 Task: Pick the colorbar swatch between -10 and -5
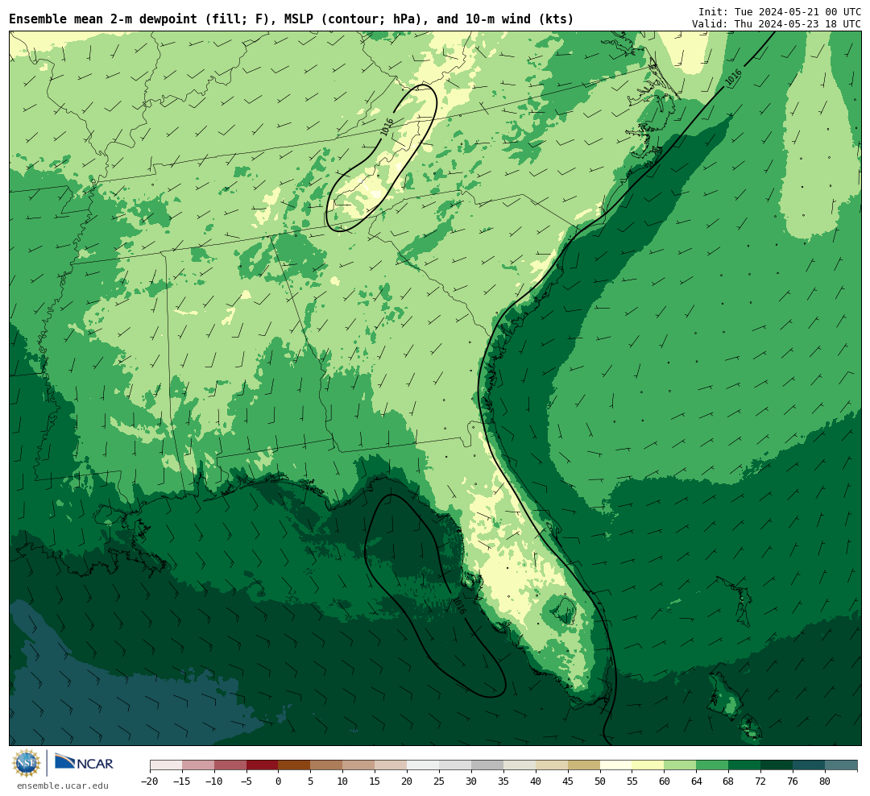click(x=230, y=765)
